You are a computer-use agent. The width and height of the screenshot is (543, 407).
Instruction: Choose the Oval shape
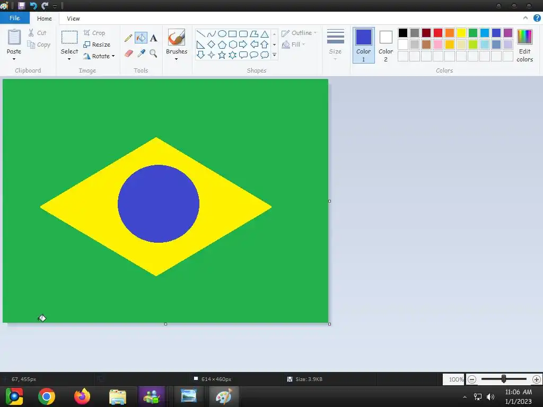(222, 34)
